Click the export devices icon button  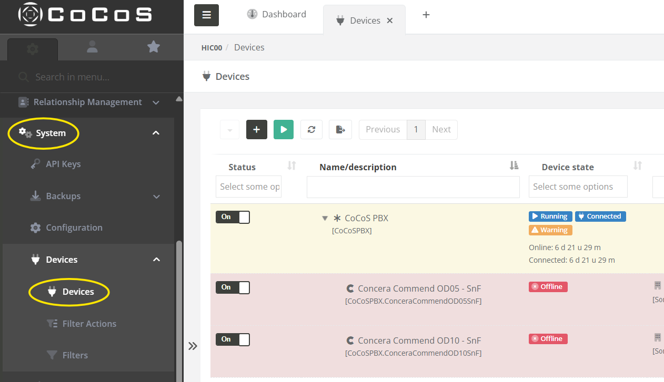[x=340, y=130]
